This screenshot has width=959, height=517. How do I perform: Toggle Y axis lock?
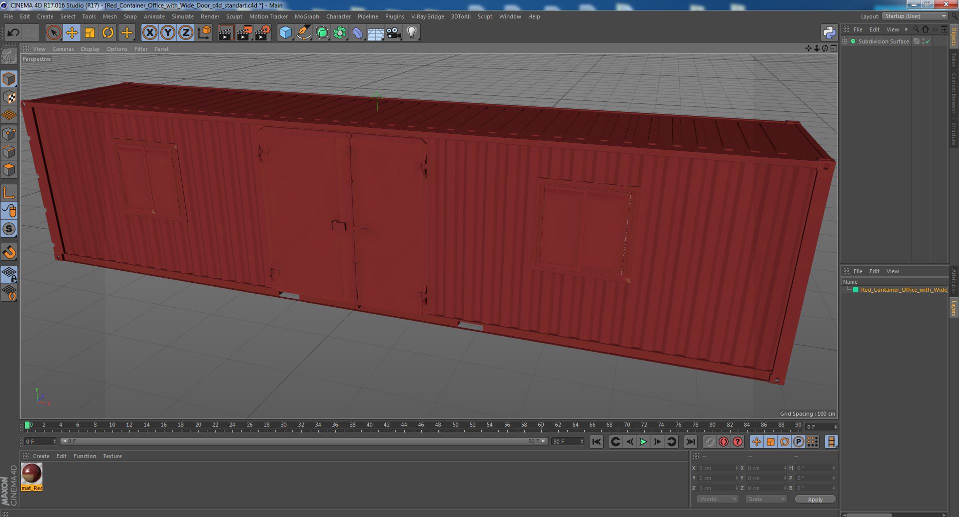(x=168, y=33)
